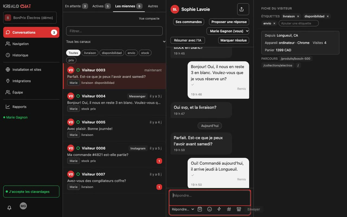347x217 pixels.
Task: Select the envio filter chip
Action: [131, 53]
